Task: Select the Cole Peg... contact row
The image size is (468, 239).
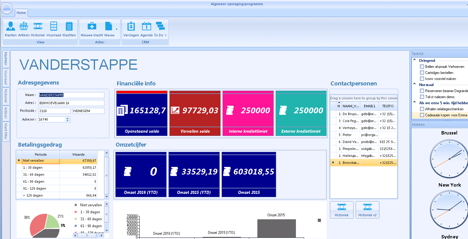Action: (364, 121)
